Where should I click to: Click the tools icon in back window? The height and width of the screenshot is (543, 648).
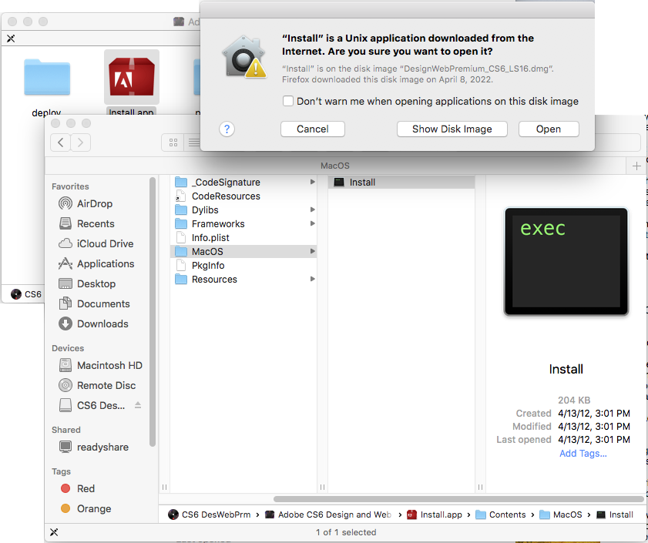tap(11, 39)
